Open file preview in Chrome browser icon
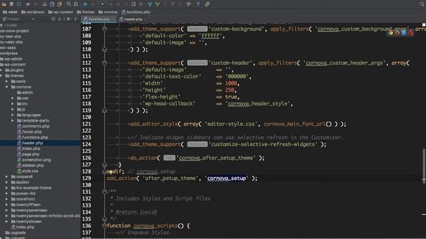The image size is (426, 239). [x=391, y=33]
